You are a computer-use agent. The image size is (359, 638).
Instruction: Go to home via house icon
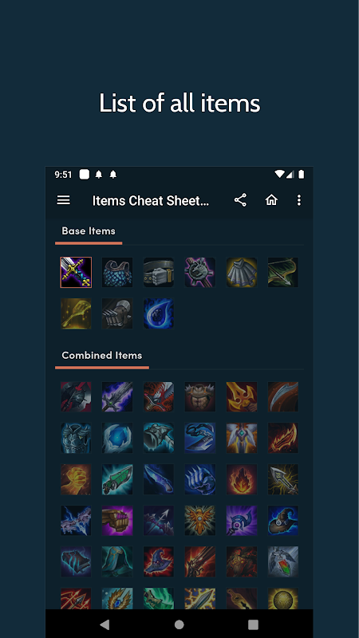click(271, 200)
